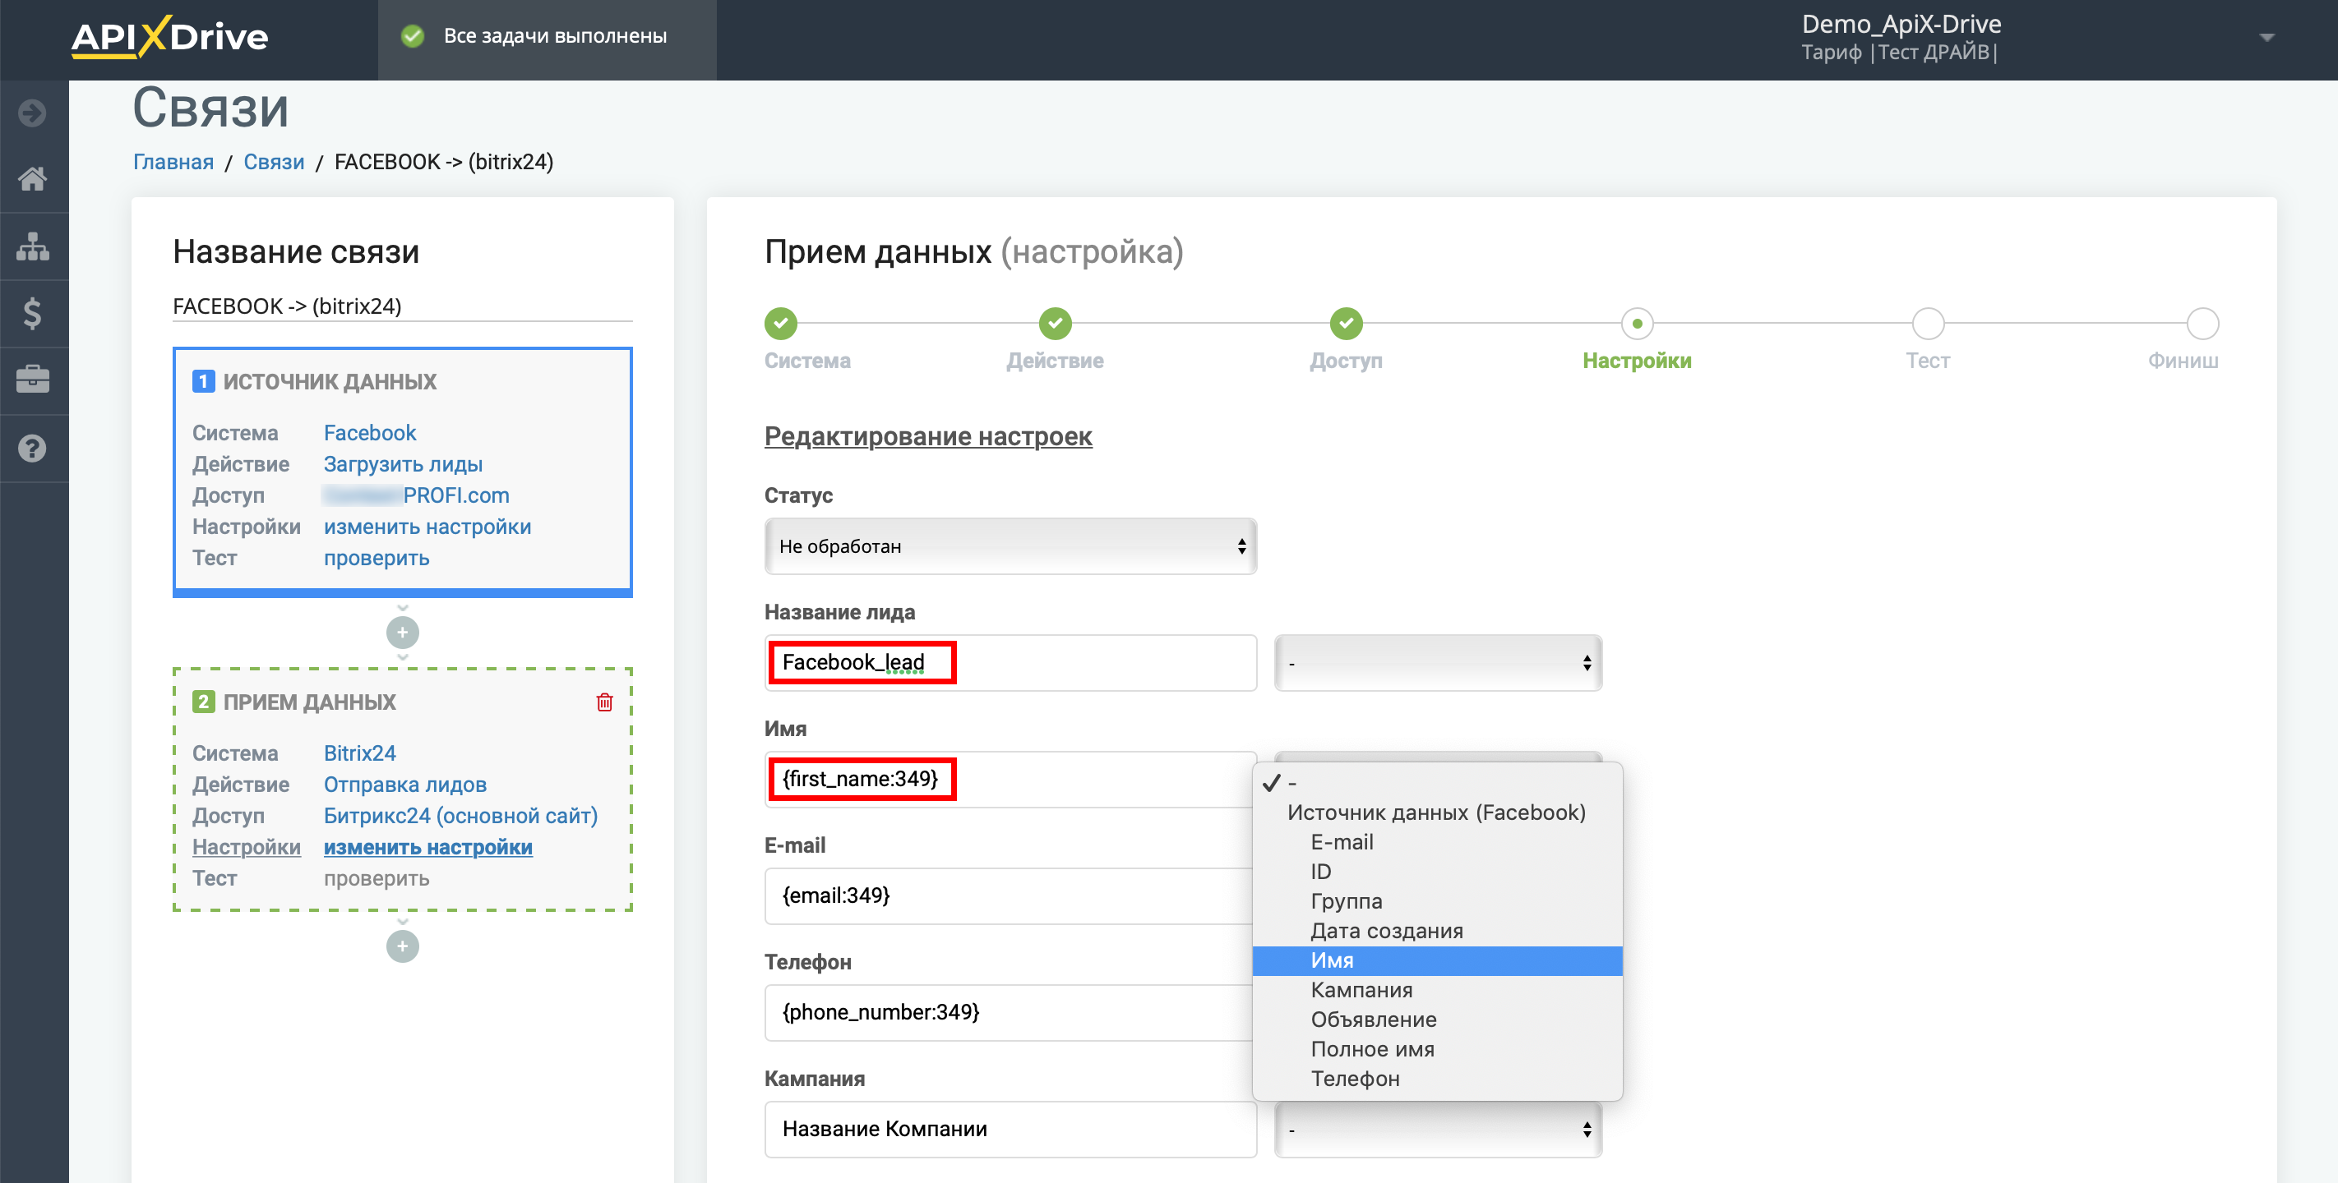Click greyed проверить in receiver block
This screenshot has height=1183, width=2338.
[377, 878]
